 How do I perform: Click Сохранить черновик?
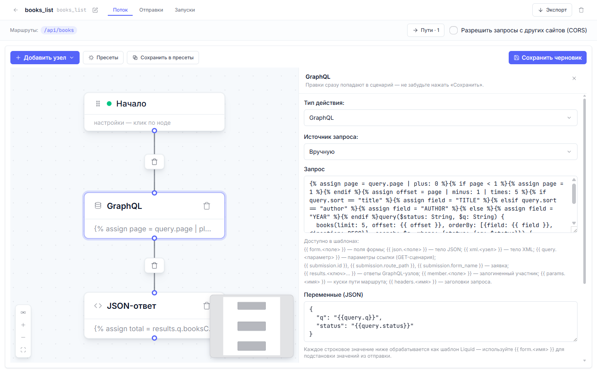pos(547,58)
